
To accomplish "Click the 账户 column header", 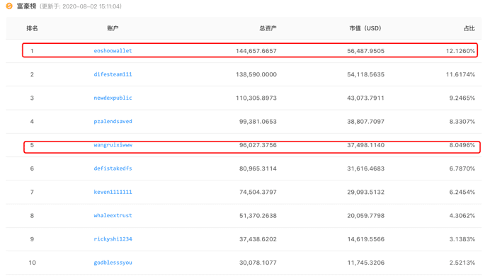I will pyautogui.click(x=113, y=28).
